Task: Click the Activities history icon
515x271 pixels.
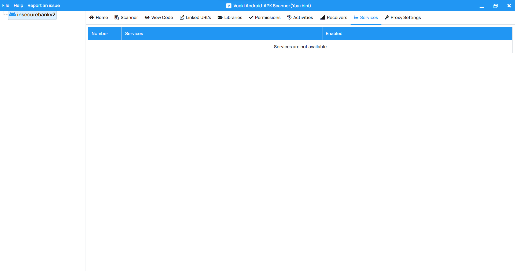Action: pyautogui.click(x=289, y=17)
